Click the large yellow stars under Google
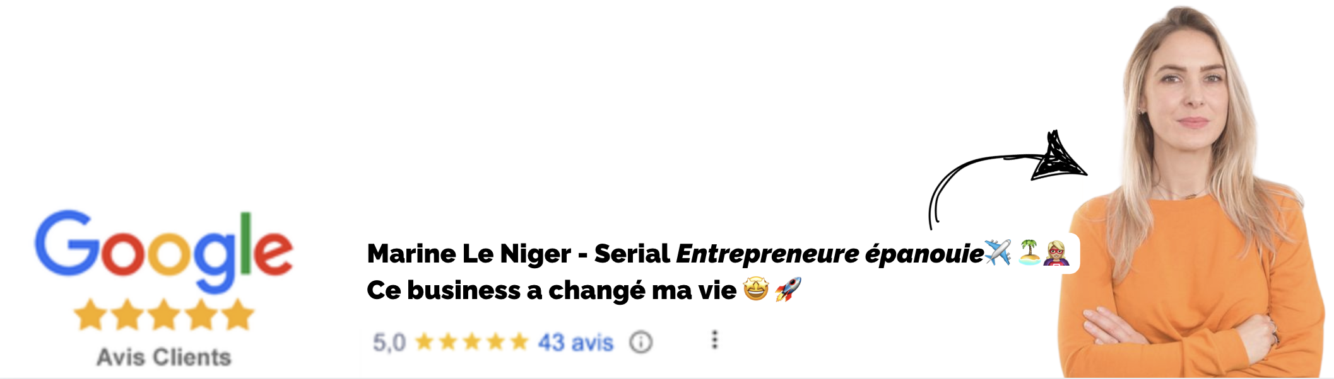This screenshot has width=1334, height=379. pyautogui.click(x=164, y=315)
